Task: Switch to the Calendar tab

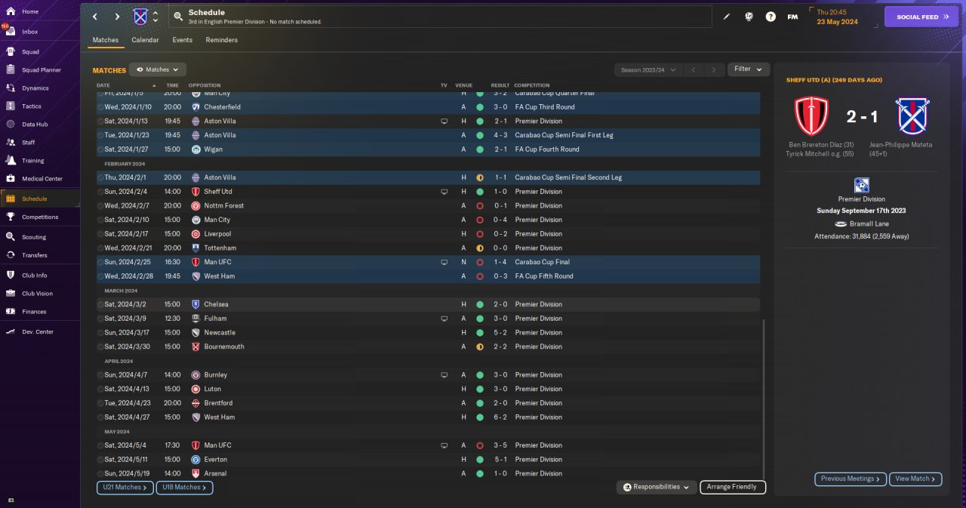Action: (x=145, y=40)
